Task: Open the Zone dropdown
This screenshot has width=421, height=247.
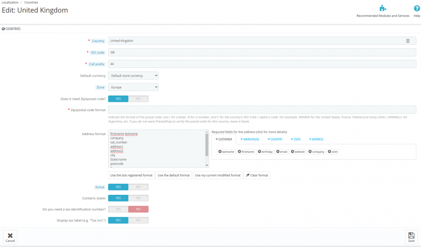Action: [133, 87]
